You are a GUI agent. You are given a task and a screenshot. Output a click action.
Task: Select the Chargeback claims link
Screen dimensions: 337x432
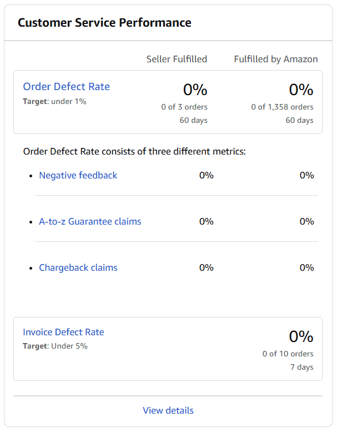[x=78, y=268]
